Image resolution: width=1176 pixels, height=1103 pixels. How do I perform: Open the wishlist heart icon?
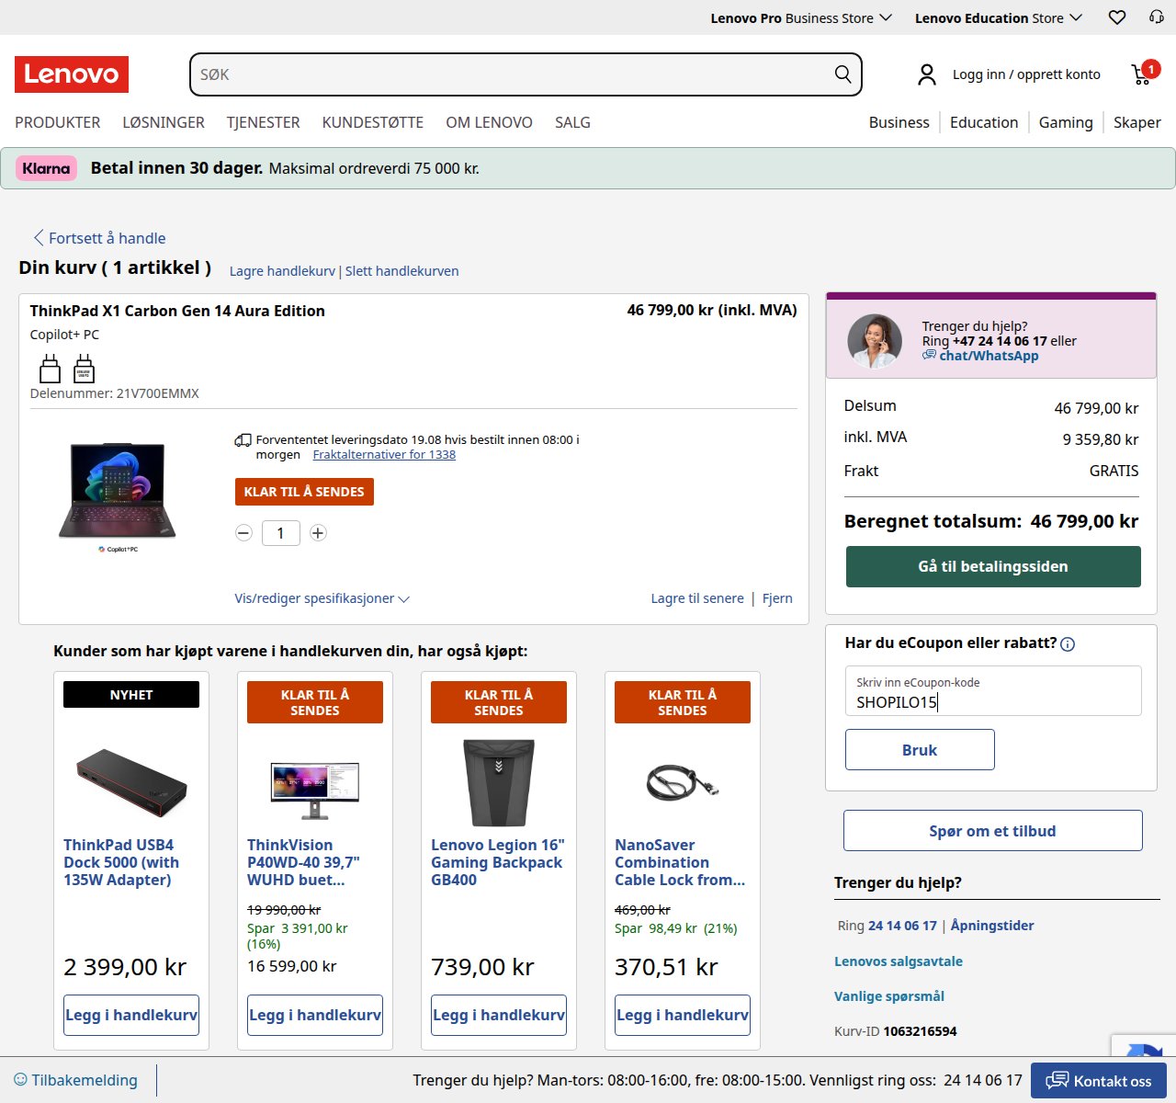(x=1117, y=17)
